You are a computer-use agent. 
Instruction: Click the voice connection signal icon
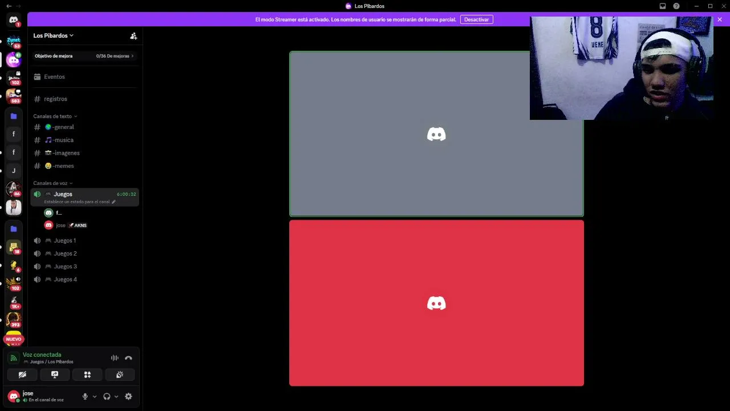14,358
